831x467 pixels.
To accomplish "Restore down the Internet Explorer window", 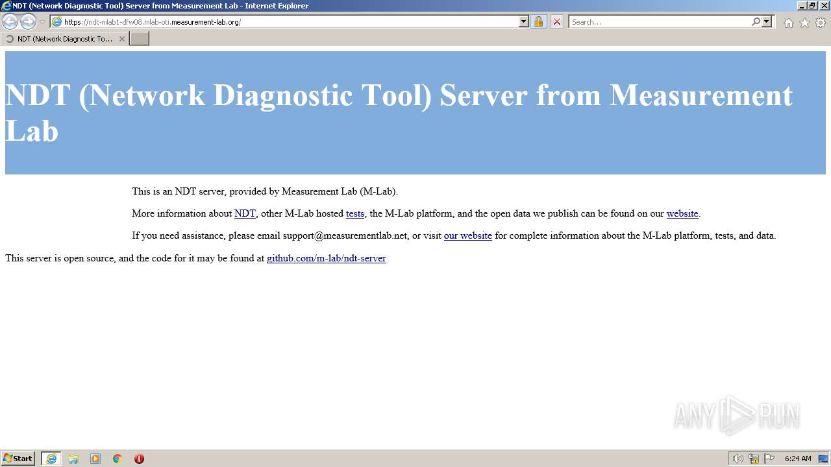I will 812,6.
